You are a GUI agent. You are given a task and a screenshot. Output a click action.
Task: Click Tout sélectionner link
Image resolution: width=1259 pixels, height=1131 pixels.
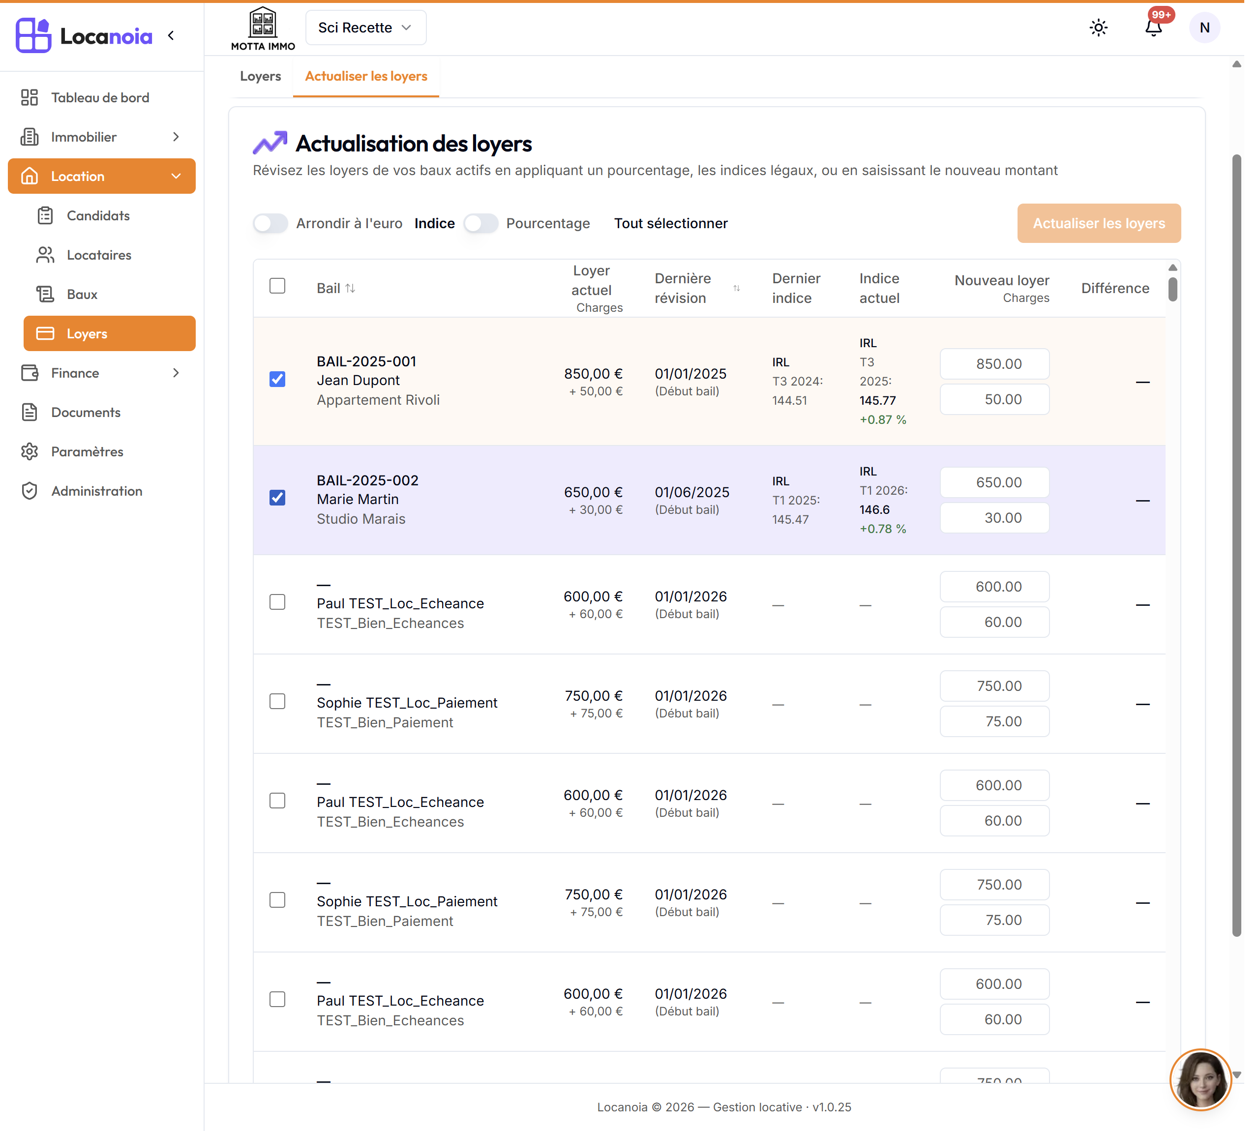tap(670, 224)
